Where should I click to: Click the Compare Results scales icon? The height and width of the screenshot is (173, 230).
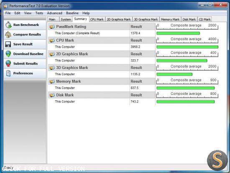8,35
